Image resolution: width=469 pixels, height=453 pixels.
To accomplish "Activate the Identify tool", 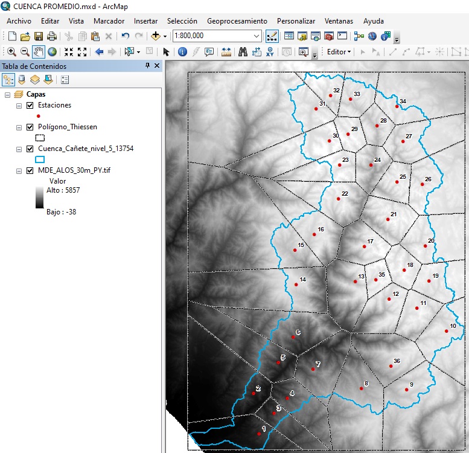I will [x=182, y=52].
